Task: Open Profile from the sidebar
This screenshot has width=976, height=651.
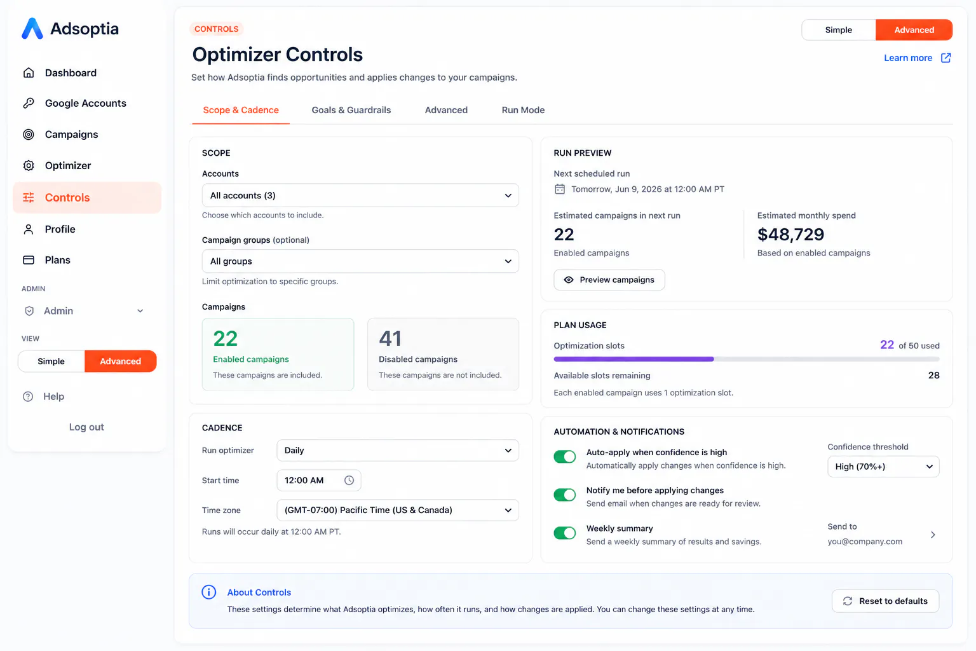Action: [x=87, y=229]
